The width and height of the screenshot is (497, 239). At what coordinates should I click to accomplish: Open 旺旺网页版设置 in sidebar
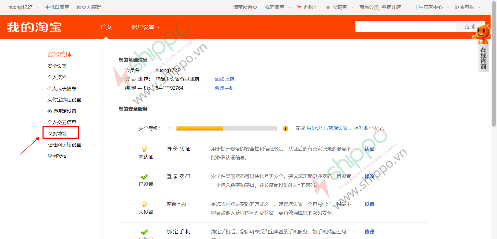click(x=64, y=145)
